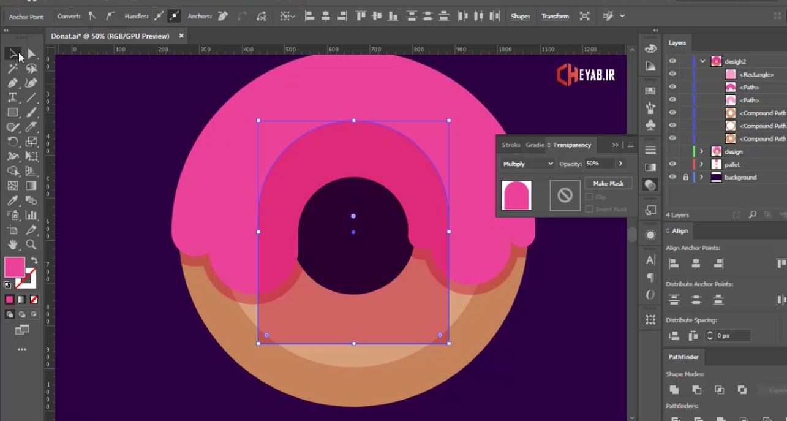Click the Stroke none swatch
The width and height of the screenshot is (787, 421).
pos(26,279)
